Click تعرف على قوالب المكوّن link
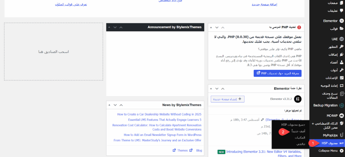This screenshot has width=345, height=157. (71, 4)
